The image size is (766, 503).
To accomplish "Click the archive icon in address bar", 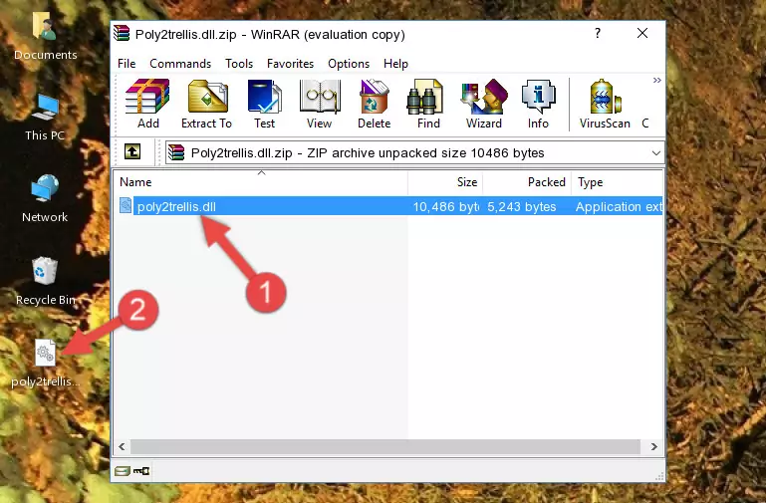I will 176,152.
